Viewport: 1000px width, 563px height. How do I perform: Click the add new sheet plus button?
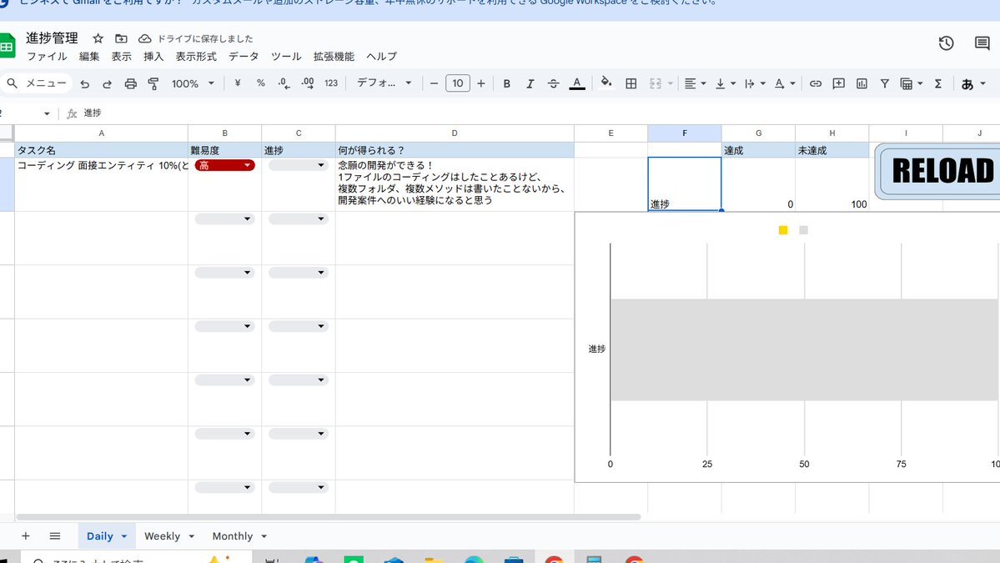25,536
